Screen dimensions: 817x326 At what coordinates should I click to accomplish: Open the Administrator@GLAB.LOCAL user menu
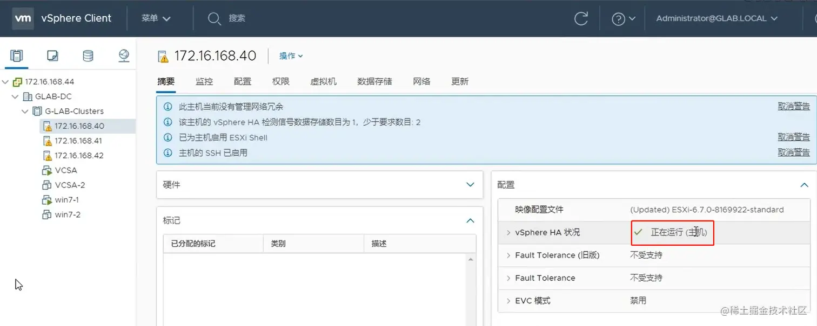716,18
